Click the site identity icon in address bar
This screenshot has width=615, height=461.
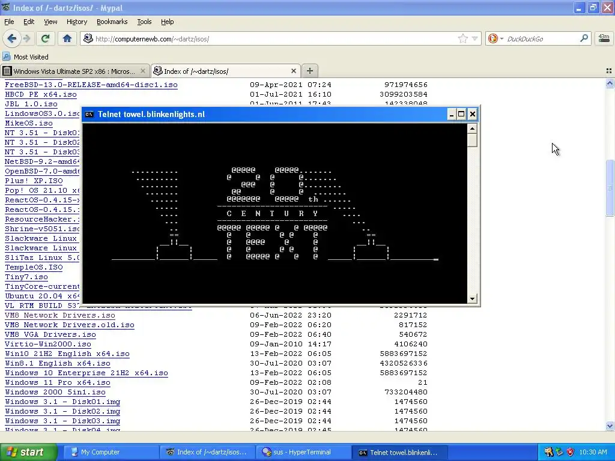88,38
